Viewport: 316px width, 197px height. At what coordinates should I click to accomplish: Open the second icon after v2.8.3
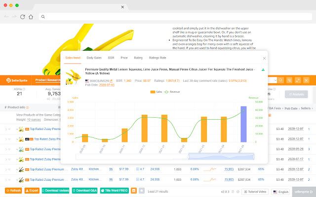pos(238,192)
